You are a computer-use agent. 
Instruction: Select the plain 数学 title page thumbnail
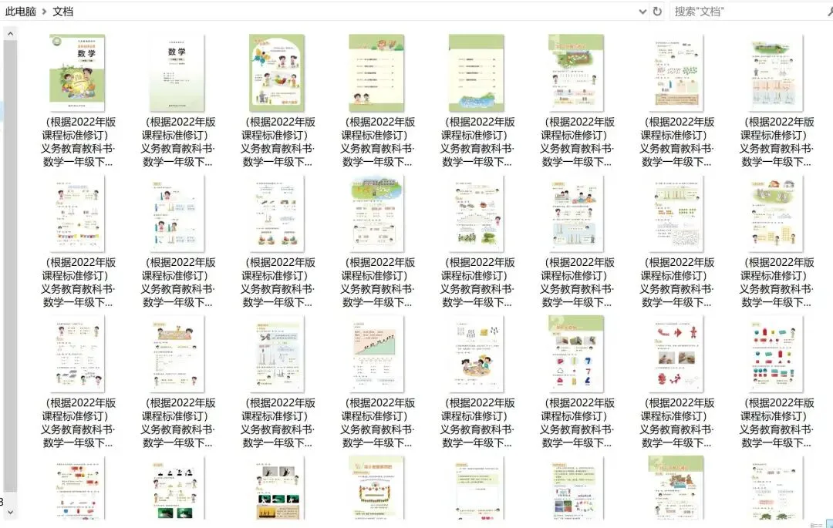[x=177, y=72]
